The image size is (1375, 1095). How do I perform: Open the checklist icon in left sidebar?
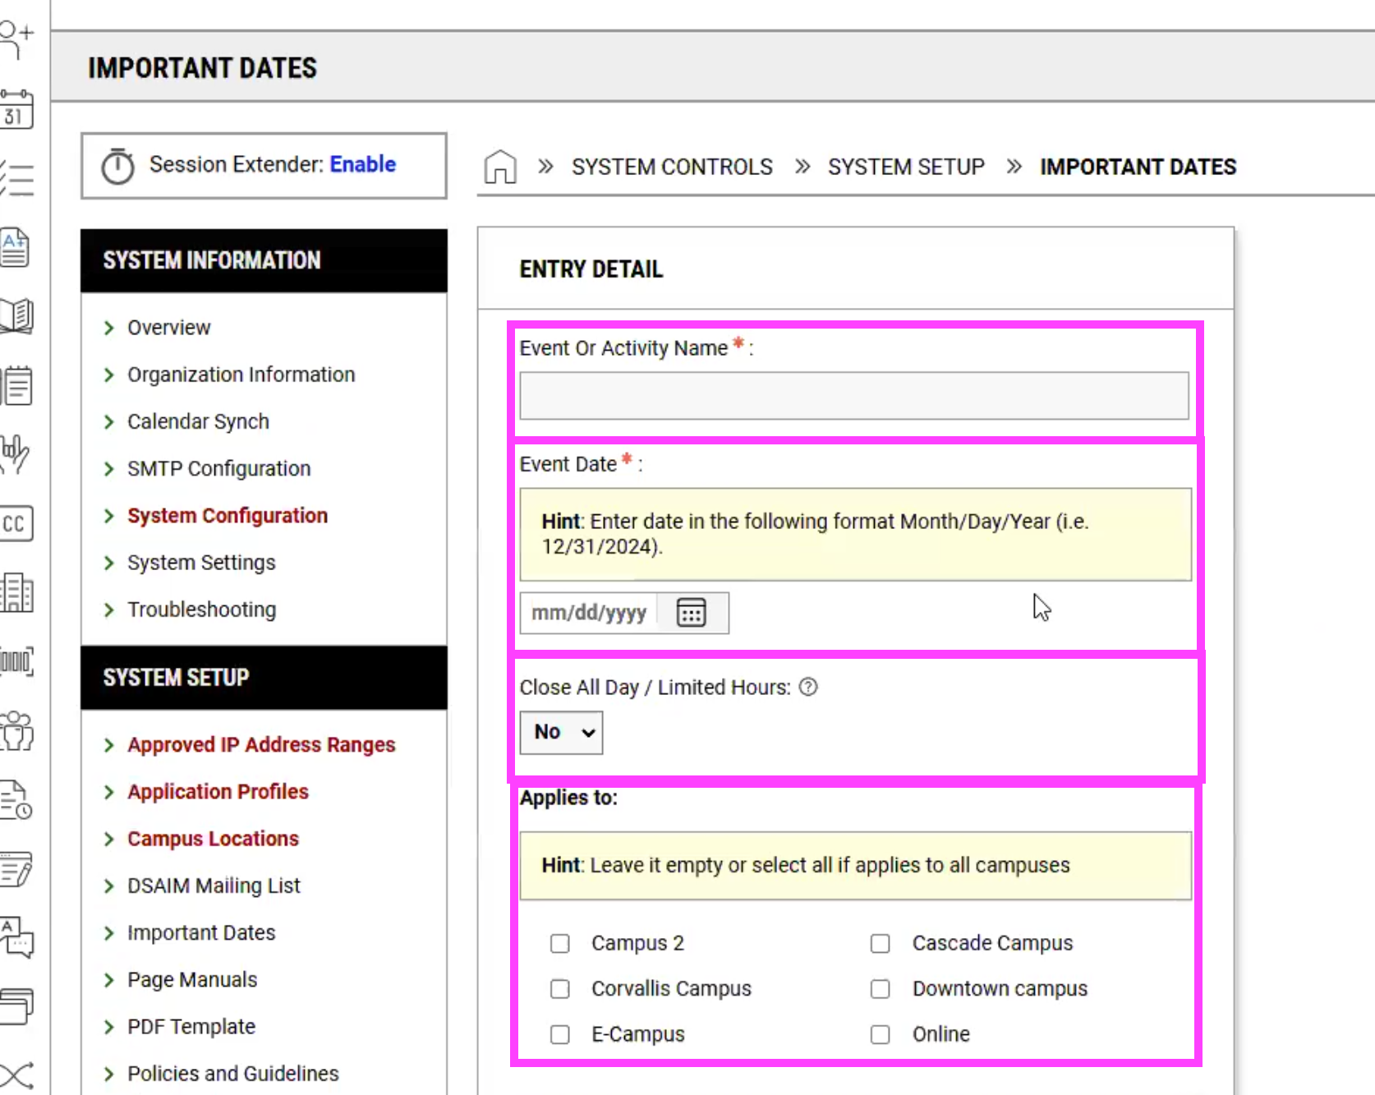(x=16, y=178)
